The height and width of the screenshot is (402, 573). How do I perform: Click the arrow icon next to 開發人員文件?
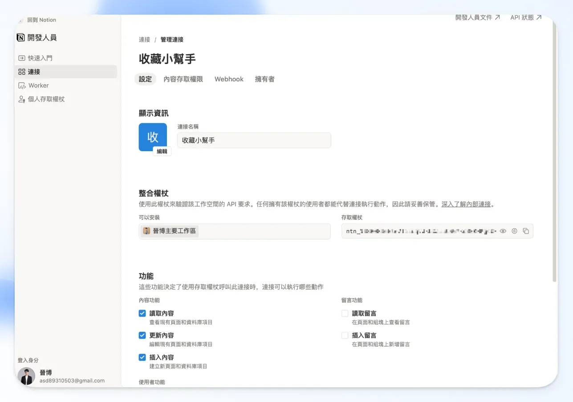tap(498, 17)
